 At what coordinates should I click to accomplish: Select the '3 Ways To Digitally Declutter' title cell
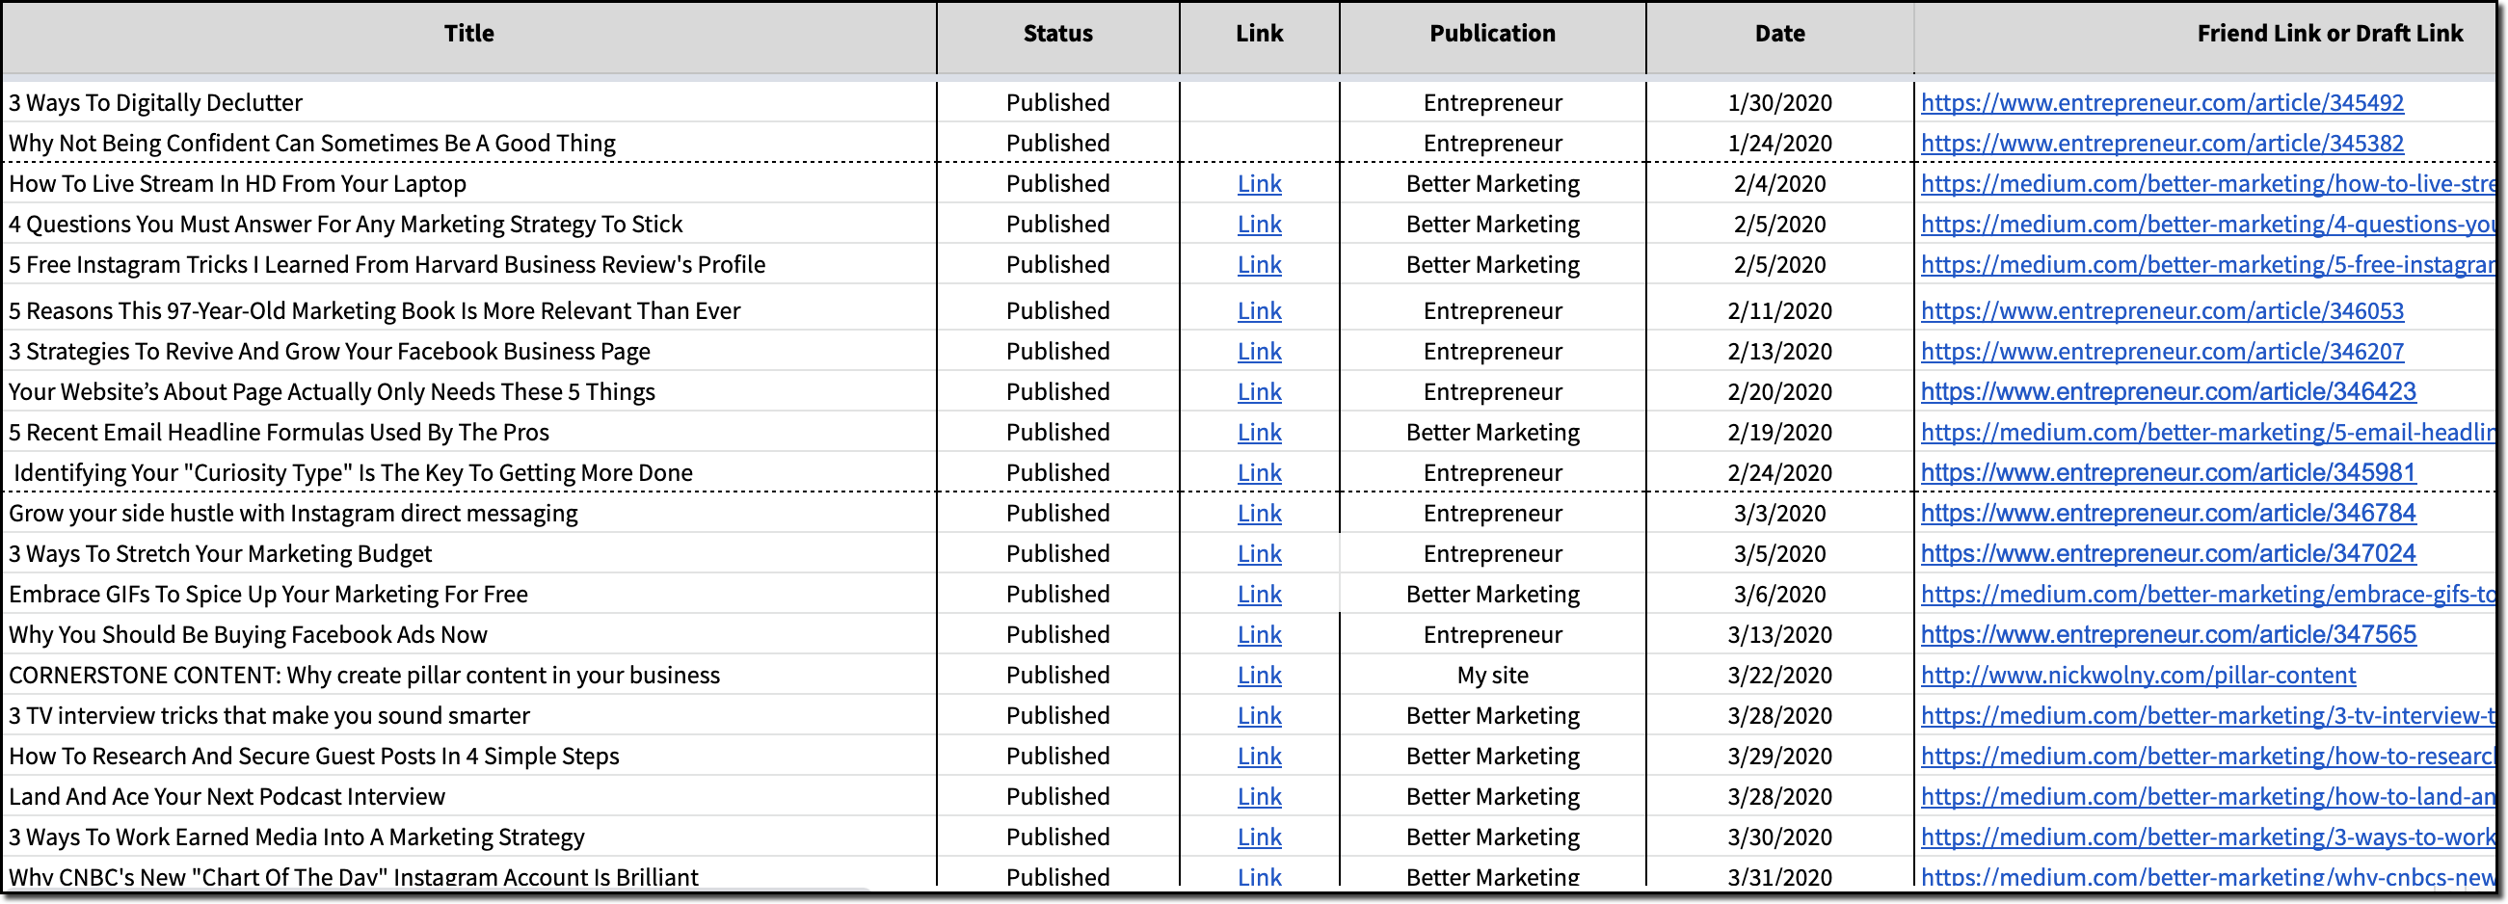[469, 103]
